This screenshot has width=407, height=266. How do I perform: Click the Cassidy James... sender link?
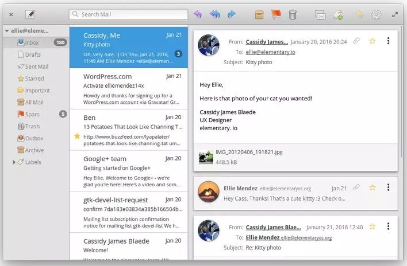(267, 42)
